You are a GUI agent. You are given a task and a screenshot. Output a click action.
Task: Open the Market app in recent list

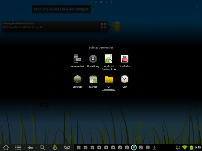coord(93,82)
